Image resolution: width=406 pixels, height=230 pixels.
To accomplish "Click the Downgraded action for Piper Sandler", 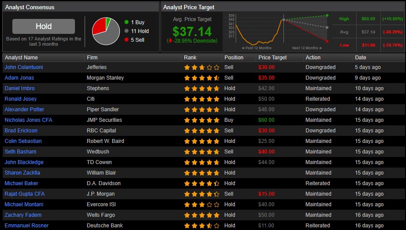I will (x=320, y=110).
